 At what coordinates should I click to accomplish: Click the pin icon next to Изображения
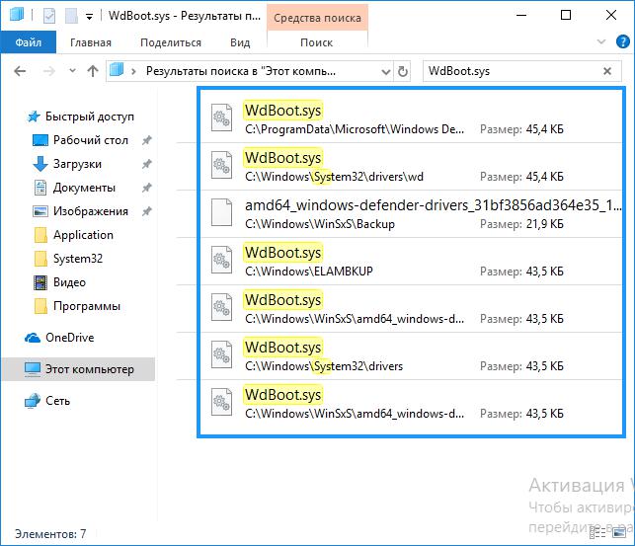pos(146,211)
